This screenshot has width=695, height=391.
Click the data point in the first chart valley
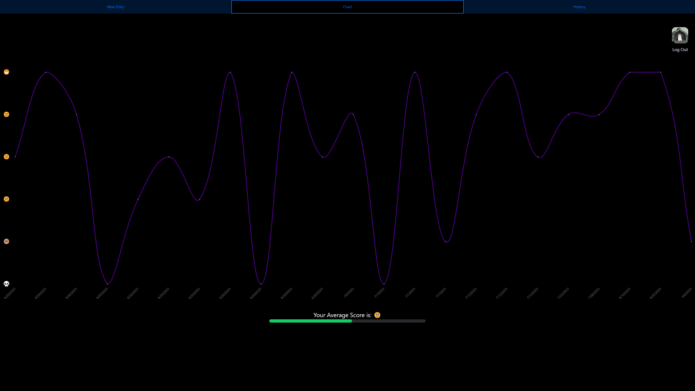point(107,283)
